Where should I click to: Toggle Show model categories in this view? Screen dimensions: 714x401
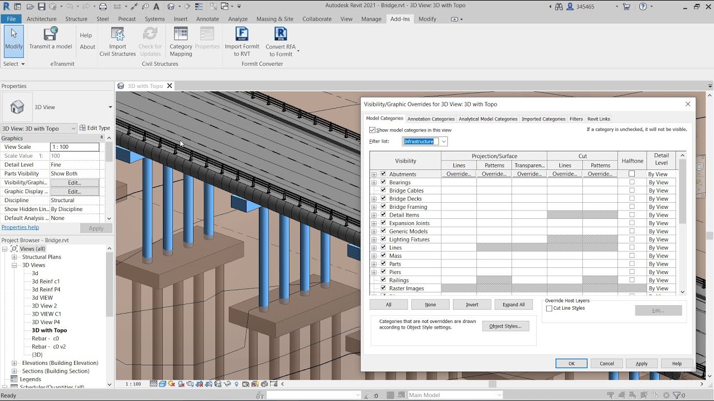[373, 130]
